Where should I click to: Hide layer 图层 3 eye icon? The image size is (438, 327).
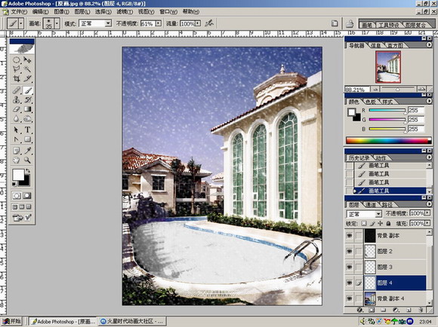[349, 267]
